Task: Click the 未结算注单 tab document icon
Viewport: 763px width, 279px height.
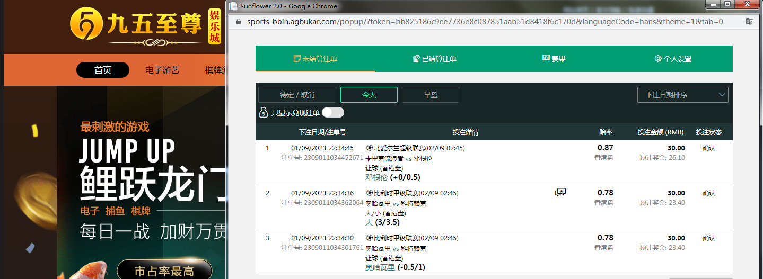Action: pos(297,59)
